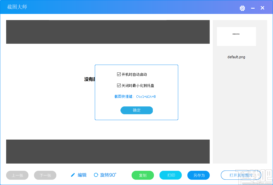This screenshot has height=185, width=273.
Task: Uncheck 关闭时最小化到托盘 option
Action: pyautogui.click(x=119, y=85)
